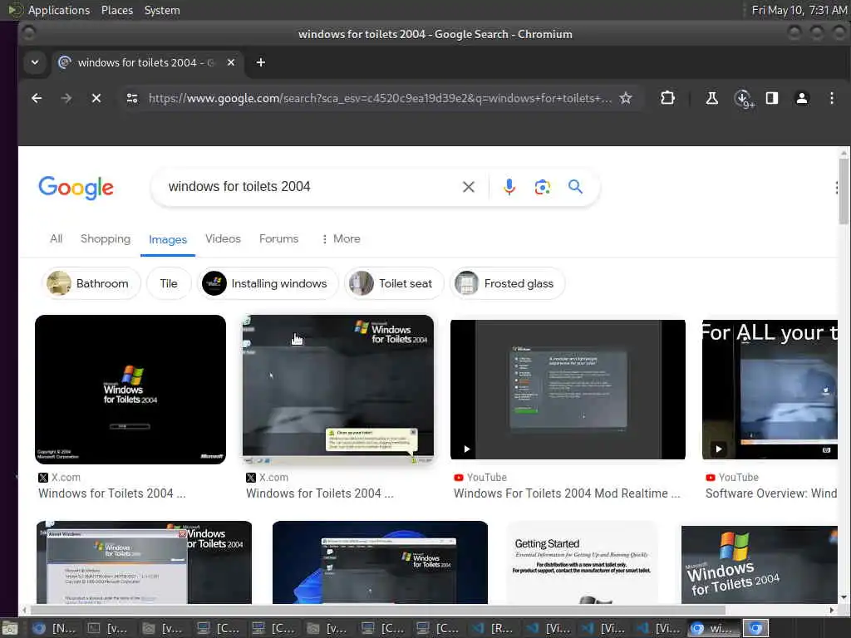This screenshot has width=851, height=638.
Task: Filter images by Bathroom chip
Action: pos(91,283)
